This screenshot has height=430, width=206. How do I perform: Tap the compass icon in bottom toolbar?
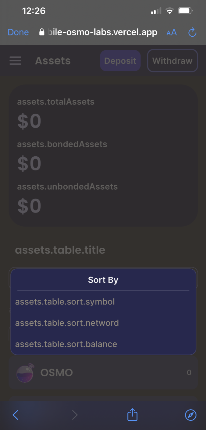tap(190, 415)
